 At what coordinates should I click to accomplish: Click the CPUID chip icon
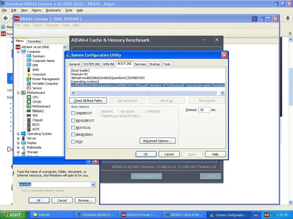click(x=29, y=102)
